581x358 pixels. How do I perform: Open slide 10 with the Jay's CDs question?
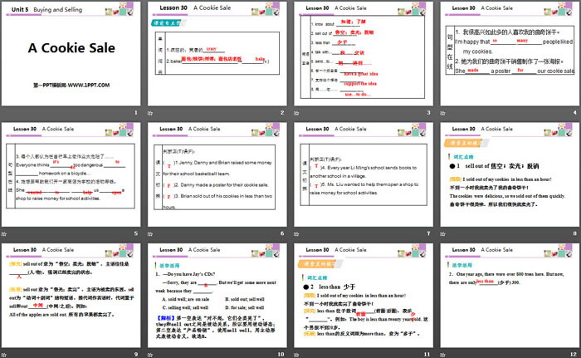[x=217, y=297]
